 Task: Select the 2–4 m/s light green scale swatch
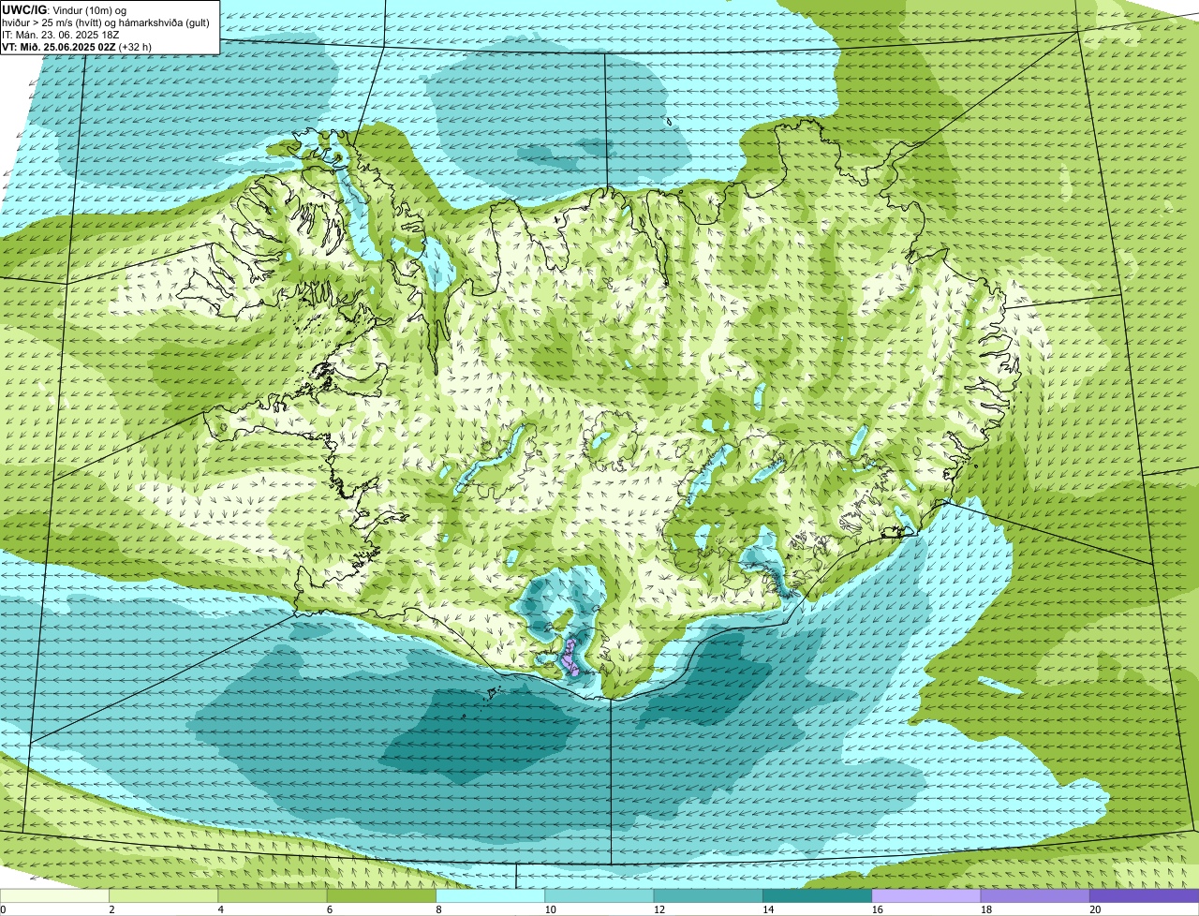(164, 895)
